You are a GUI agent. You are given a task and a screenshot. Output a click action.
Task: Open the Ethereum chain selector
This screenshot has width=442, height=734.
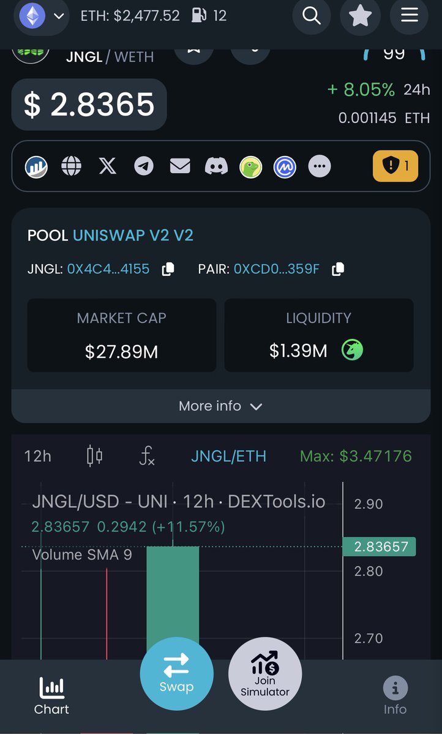[x=42, y=16]
